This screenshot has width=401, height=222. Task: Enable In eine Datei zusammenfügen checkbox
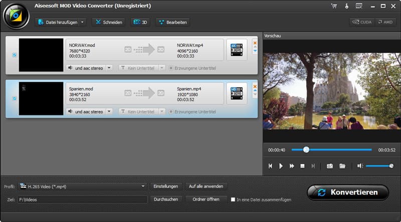coord(233,199)
